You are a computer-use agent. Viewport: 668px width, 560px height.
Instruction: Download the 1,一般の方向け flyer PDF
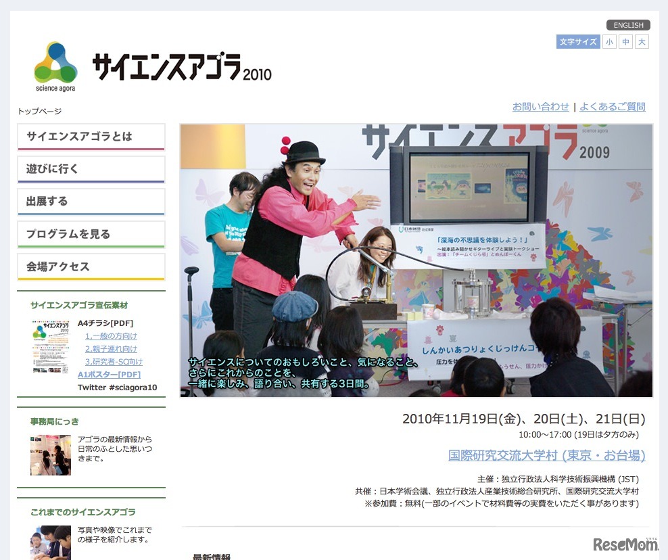pyautogui.click(x=110, y=335)
